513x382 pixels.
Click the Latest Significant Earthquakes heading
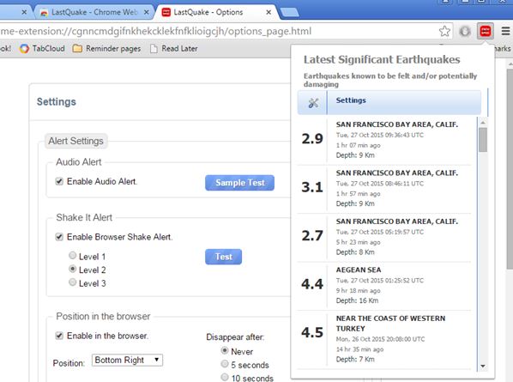coord(382,59)
